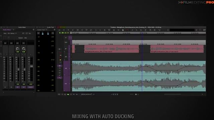Select the red-and-white segment arrow tool
Image resolution: width=214 pixels, height=120 pixels.
click(60, 55)
